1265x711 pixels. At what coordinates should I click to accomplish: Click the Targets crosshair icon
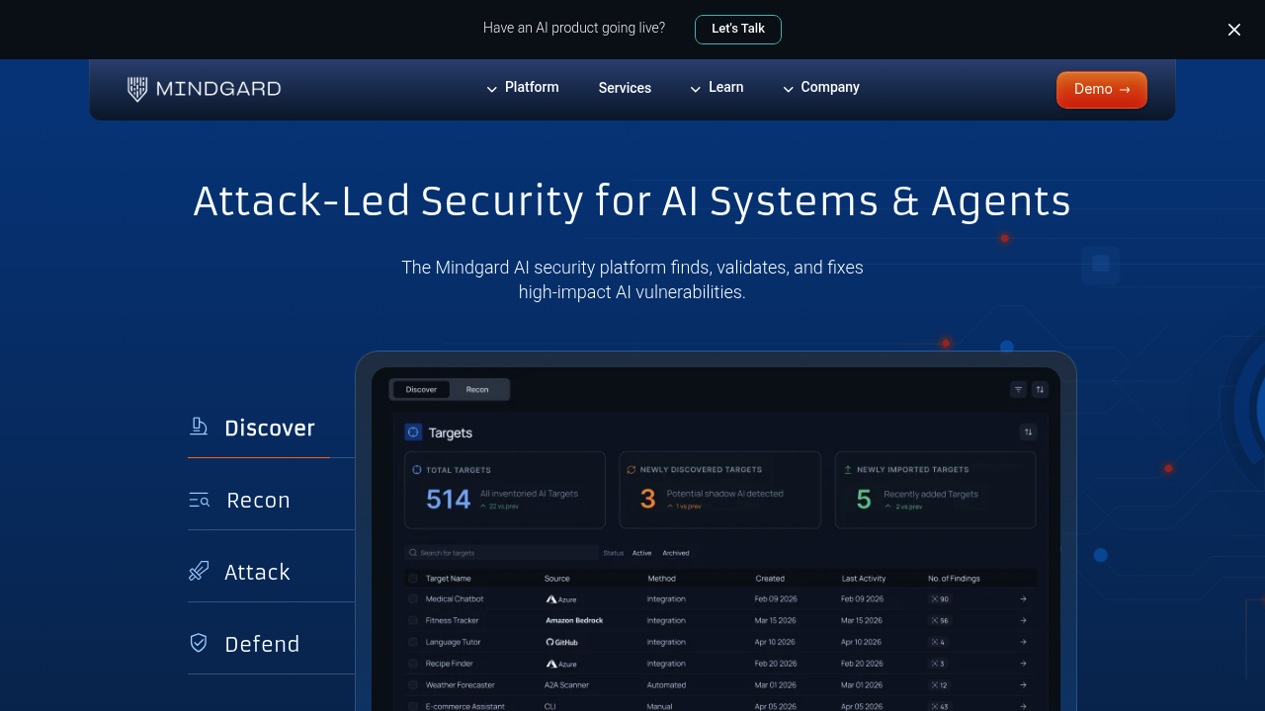tap(413, 432)
